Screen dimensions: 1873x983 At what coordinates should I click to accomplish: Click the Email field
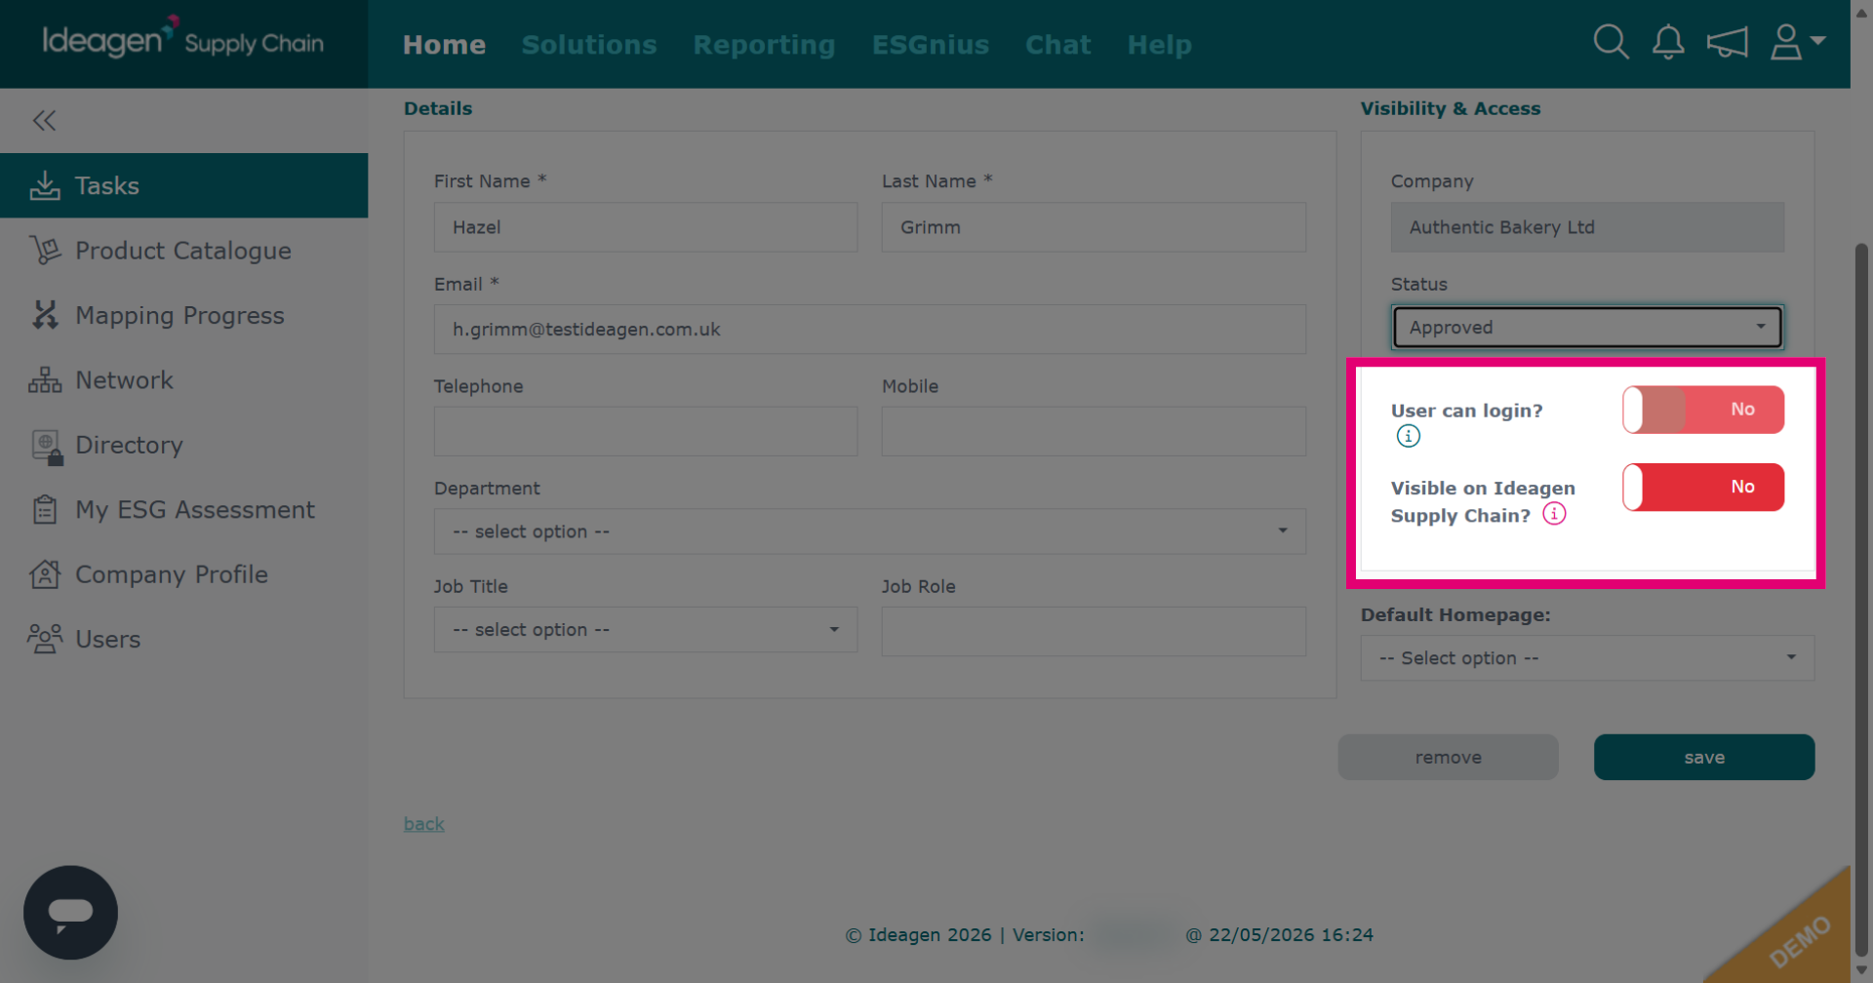tap(869, 330)
